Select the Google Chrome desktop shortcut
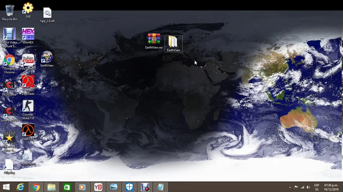343x192 pixels. coord(9,64)
